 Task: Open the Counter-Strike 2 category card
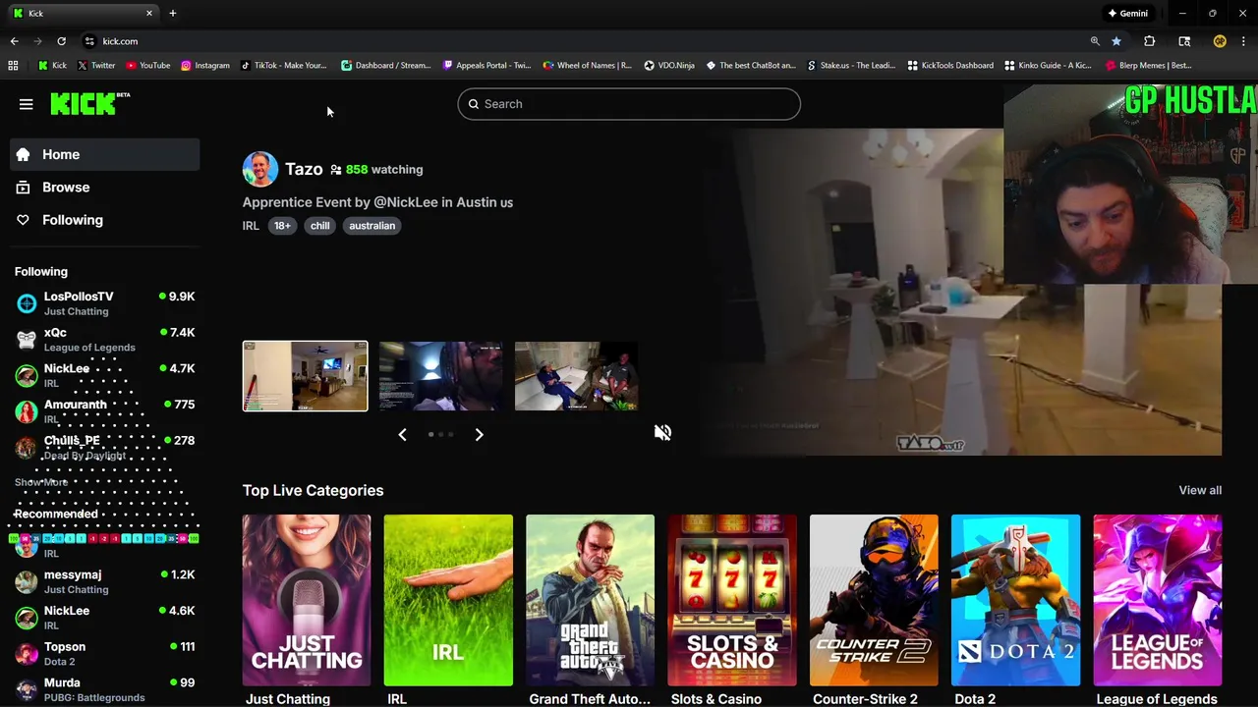pos(874,600)
